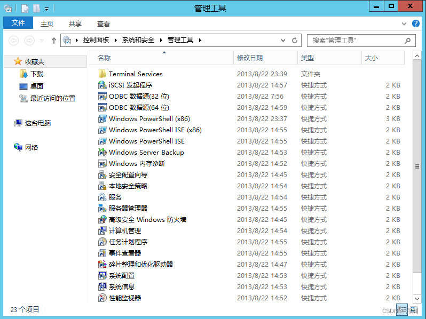Expand the arrow after 管理工具 breadcrumb
This screenshot has height=319, width=426.
200,40
